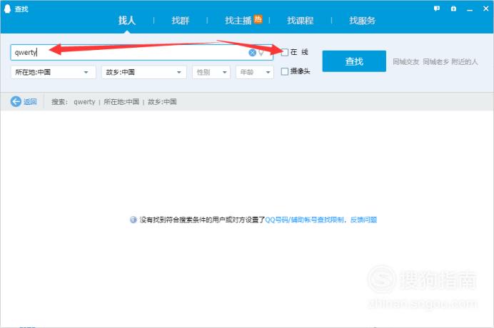The image size is (494, 328).
Task: Open the 同城交友 link
Action: click(405, 62)
